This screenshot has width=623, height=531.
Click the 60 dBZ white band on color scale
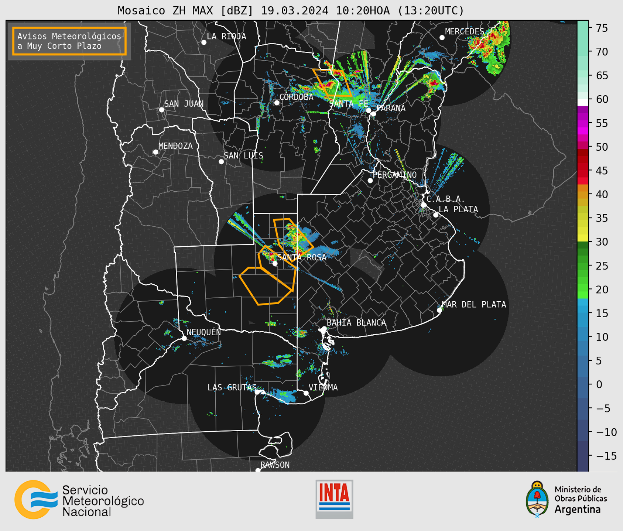[x=583, y=102]
